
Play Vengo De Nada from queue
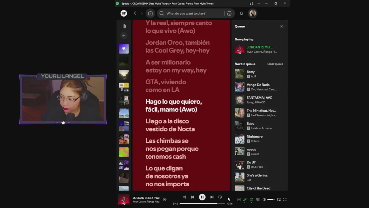point(259,87)
